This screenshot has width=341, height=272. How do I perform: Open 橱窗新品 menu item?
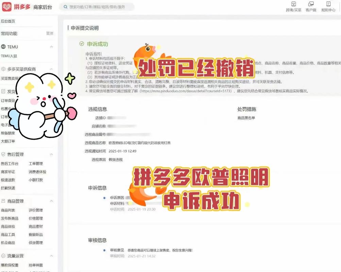point(36,235)
